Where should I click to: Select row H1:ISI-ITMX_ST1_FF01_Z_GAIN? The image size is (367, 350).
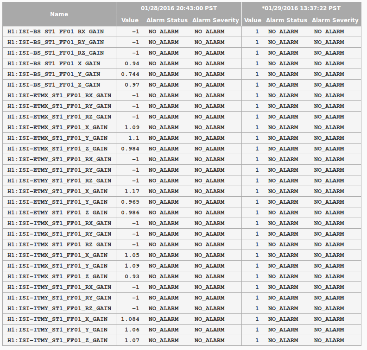(182, 276)
